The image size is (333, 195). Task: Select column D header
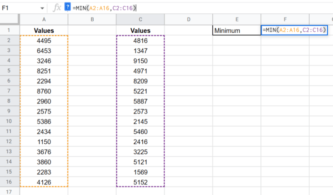[x=188, y=19]
